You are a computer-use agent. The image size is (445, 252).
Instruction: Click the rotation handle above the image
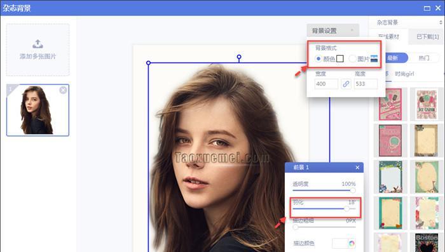[239, 57]
